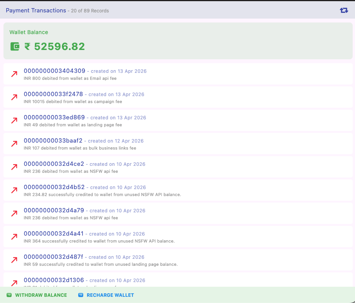Image resolution: width=355 pixels, height=303 pixels.
Task: Click the wallet icon beside balance amount
Action: point(15,46)
